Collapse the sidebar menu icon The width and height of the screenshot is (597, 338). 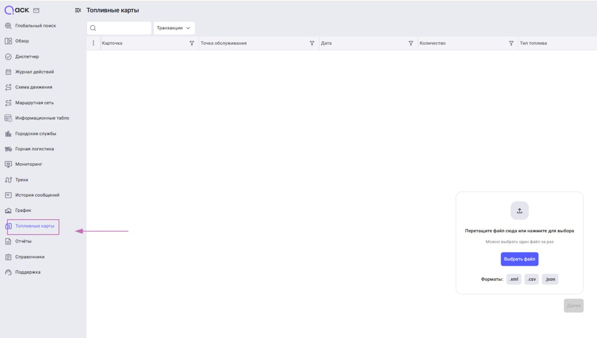click(78, 10)
